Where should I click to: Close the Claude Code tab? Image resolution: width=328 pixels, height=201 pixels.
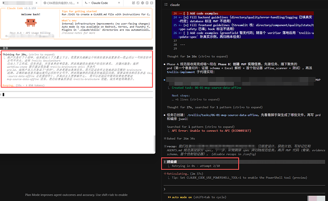pos(119,3)
